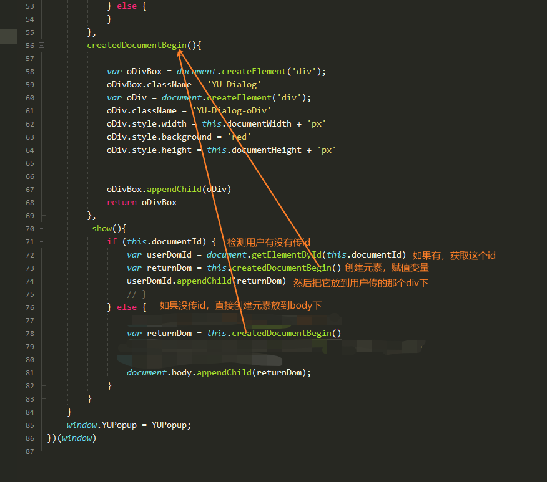547x482 pixels.
Task: Click document.body.appendChild on line 81
Action: click(x=189, y=373)
